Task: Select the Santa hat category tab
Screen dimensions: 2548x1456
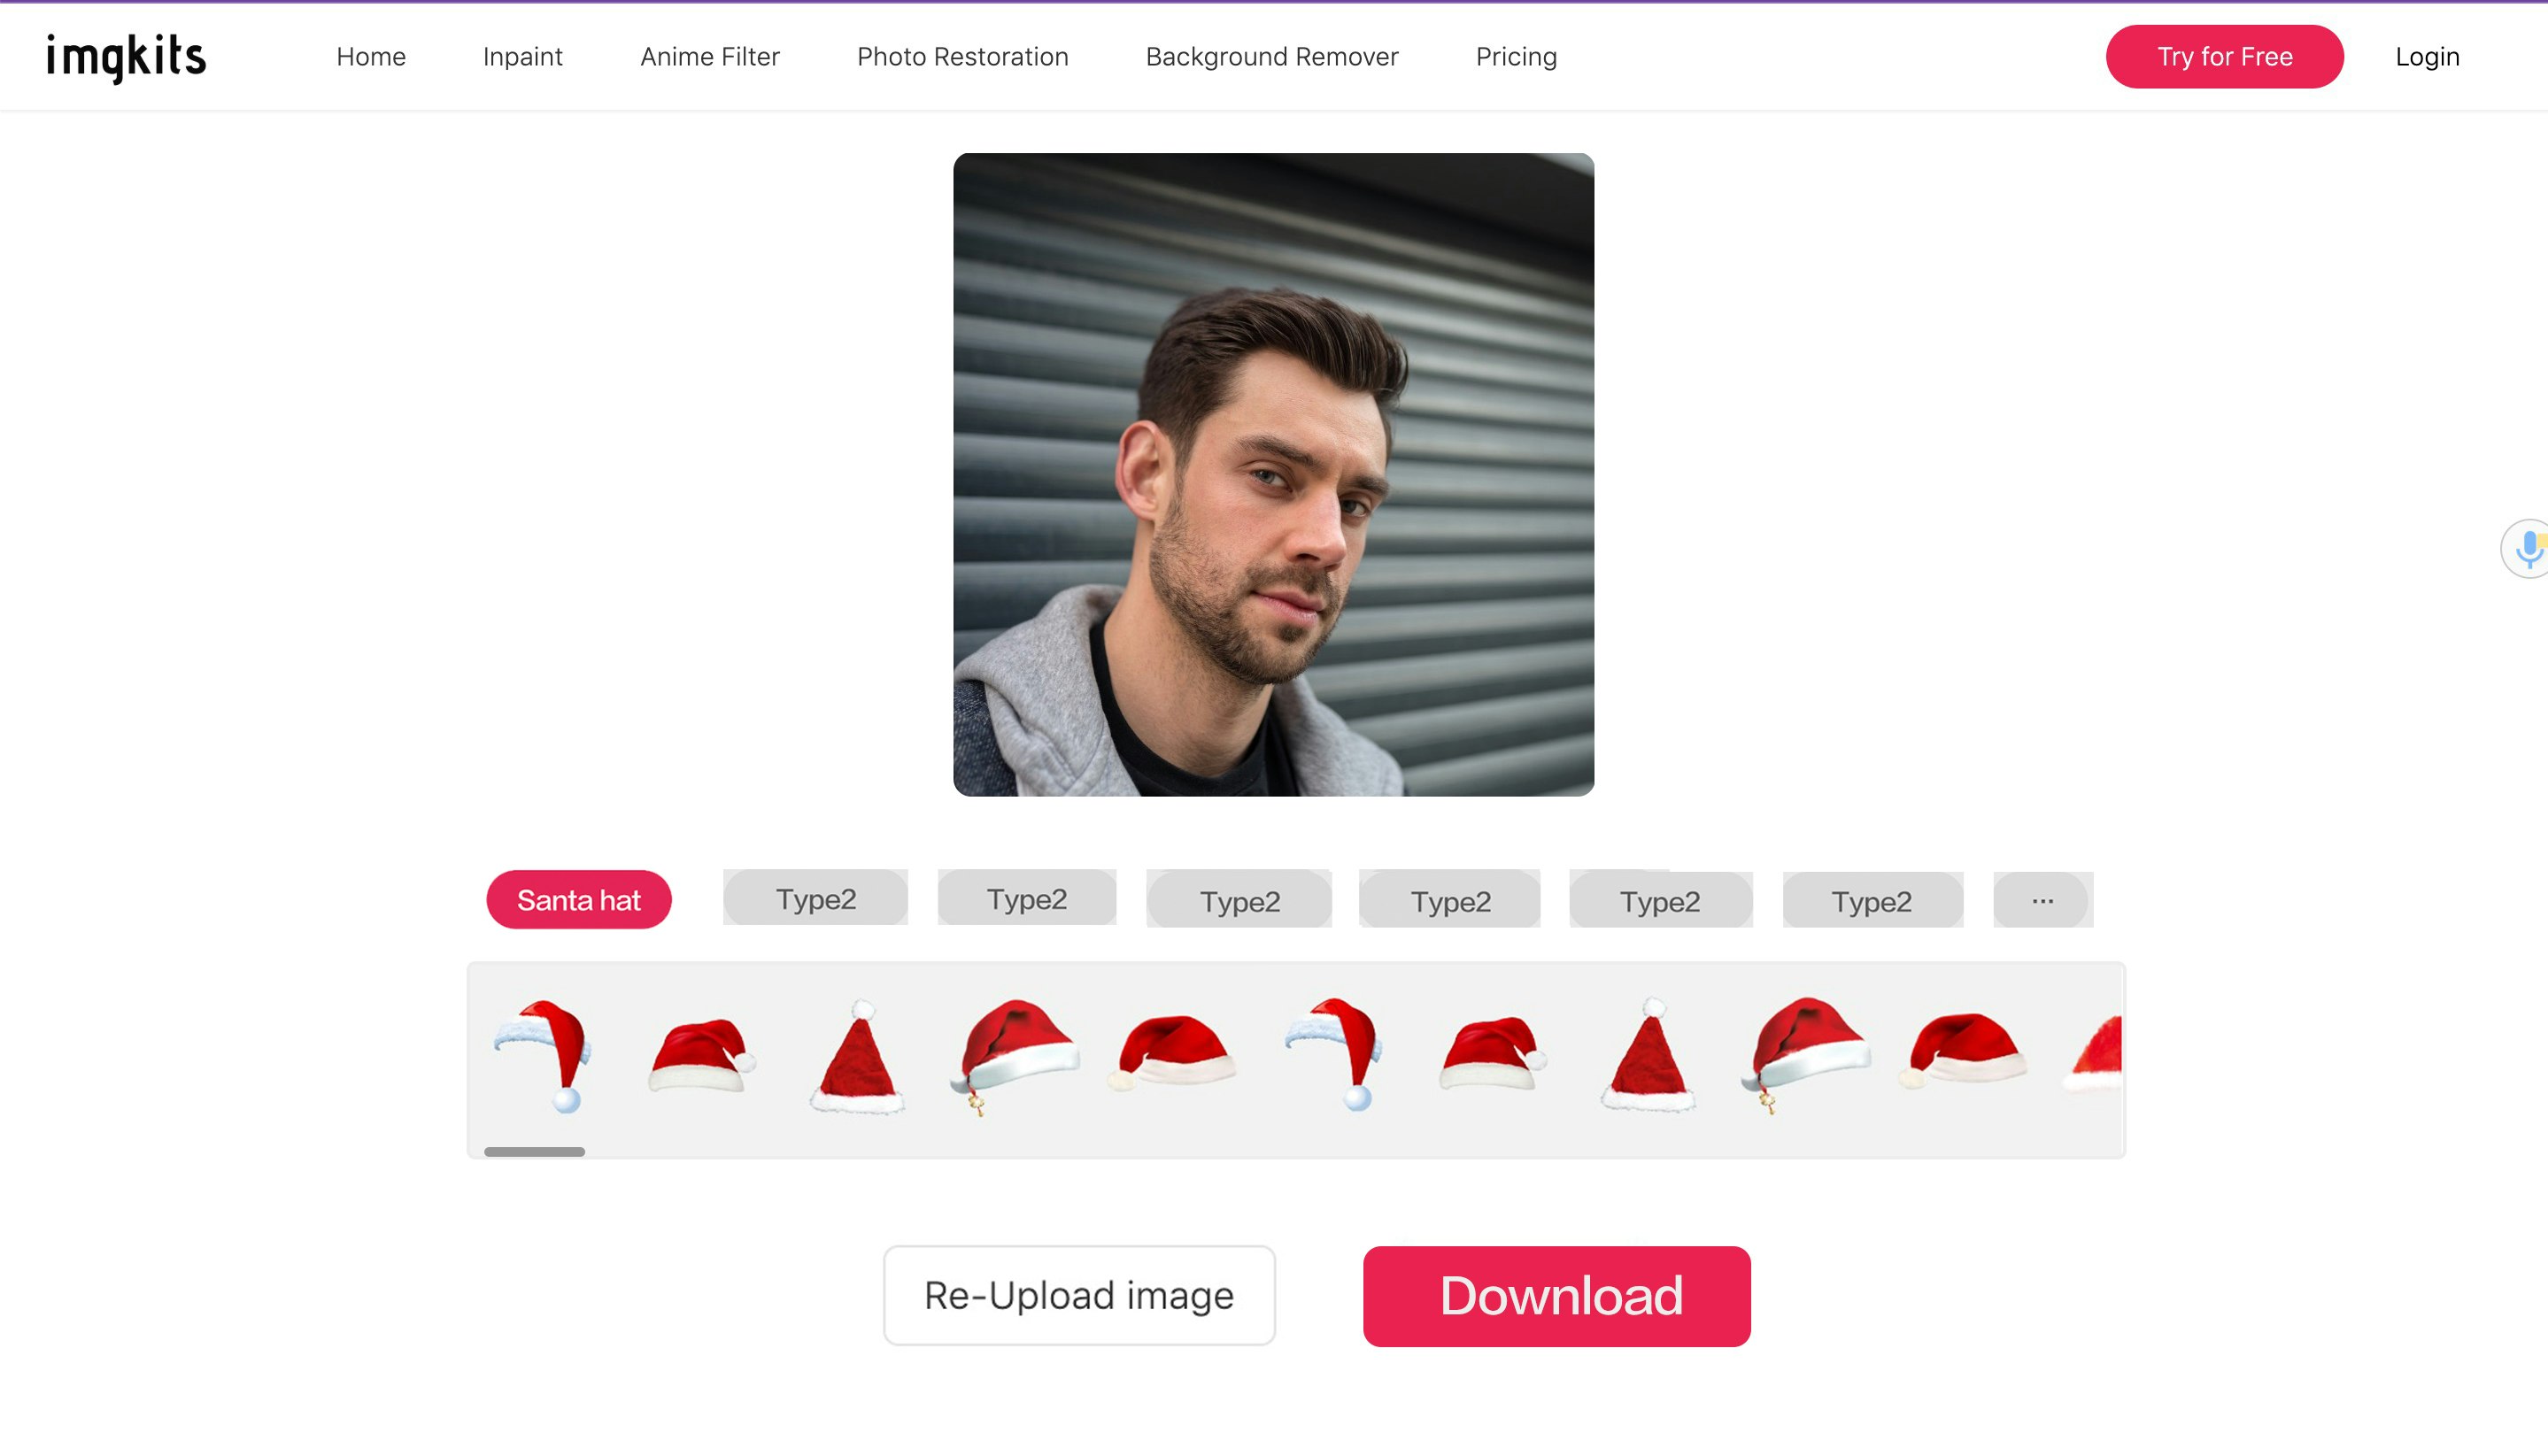Action: (x=578, y=899)
